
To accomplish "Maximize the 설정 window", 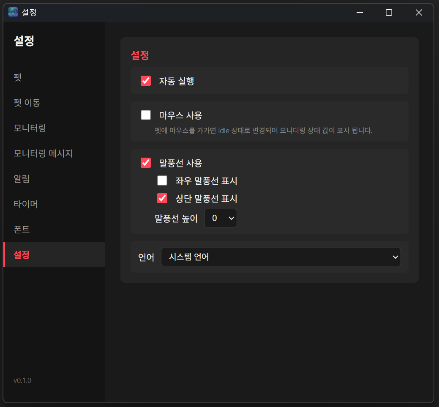I will tap(389, 12).
